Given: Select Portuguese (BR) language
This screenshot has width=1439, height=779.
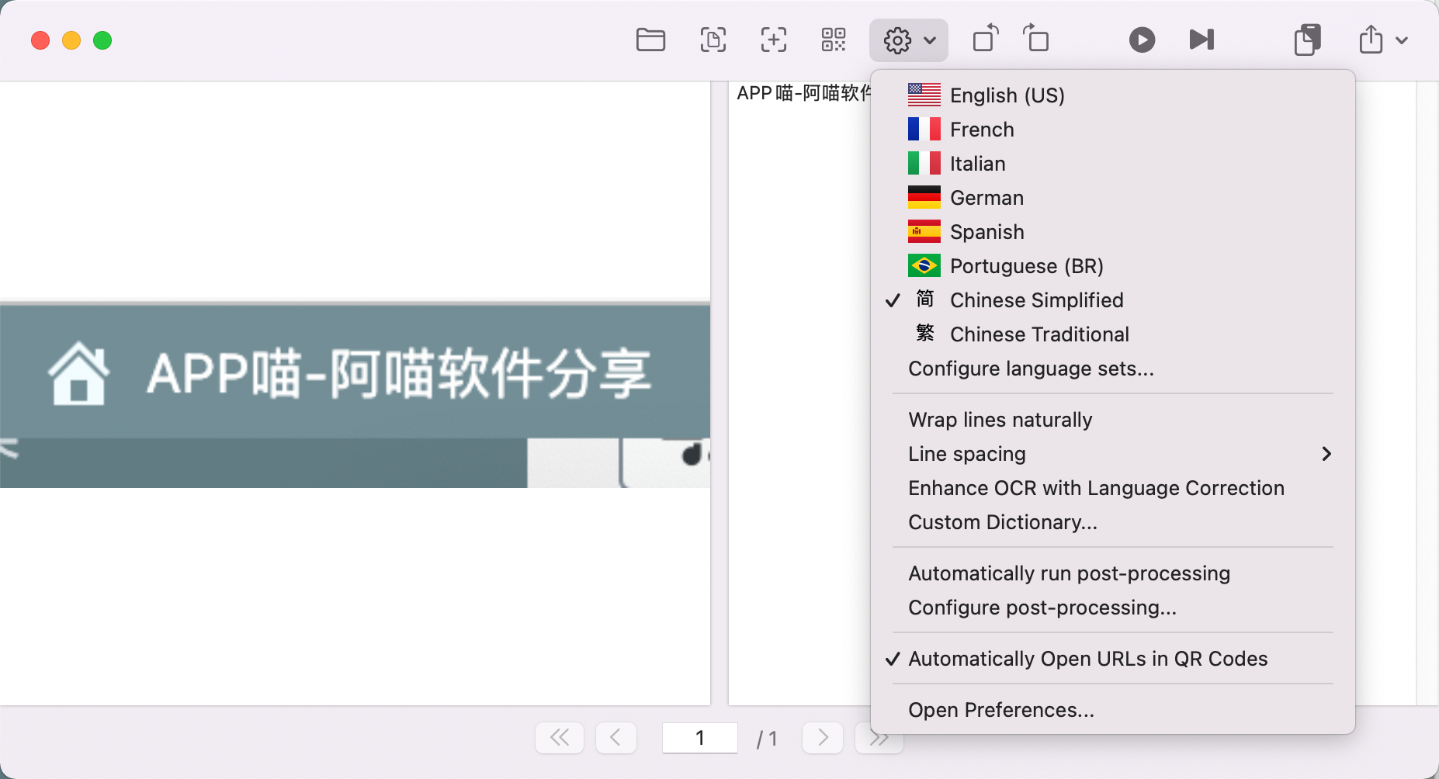Looking at the screenshot, I should 1113,266.
